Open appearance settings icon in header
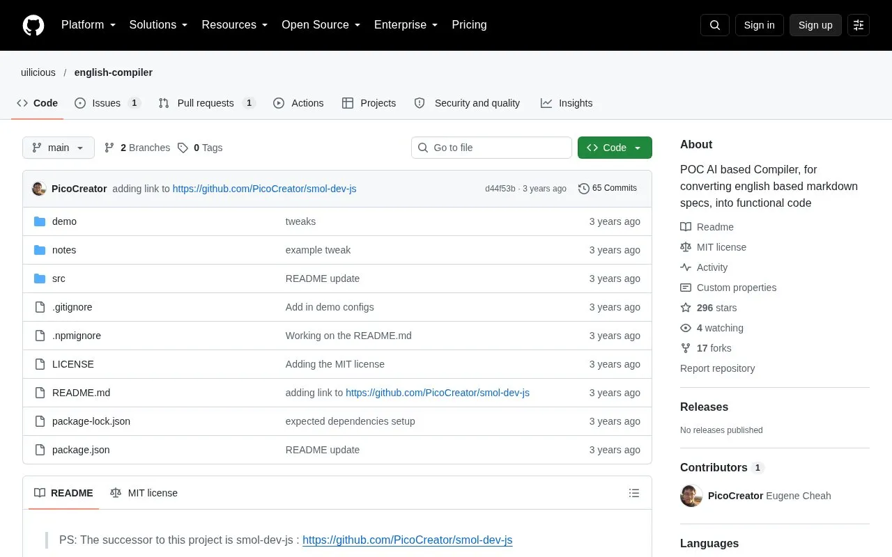This screenshot has width=892, height=557. tap(859, 25)
